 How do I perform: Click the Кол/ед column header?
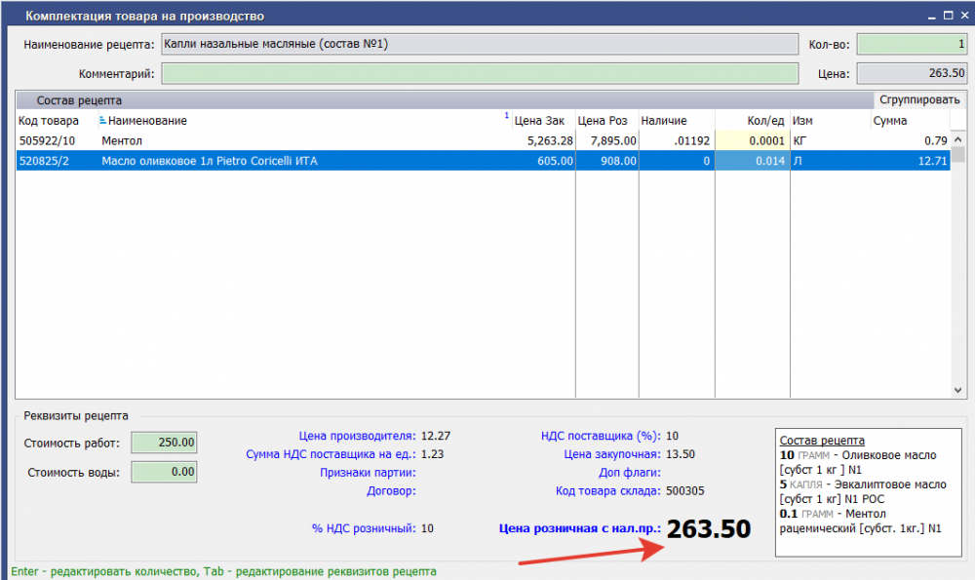(x=765, y=121)
